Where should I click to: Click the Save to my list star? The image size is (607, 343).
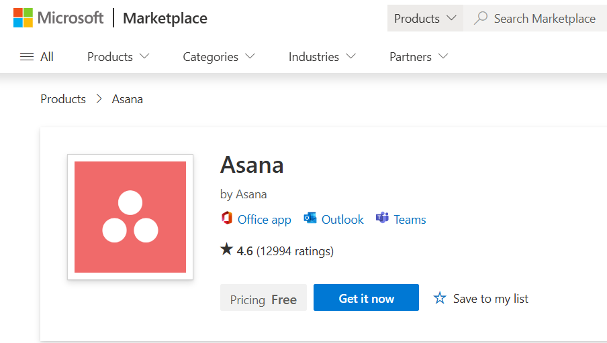[440, 298]
